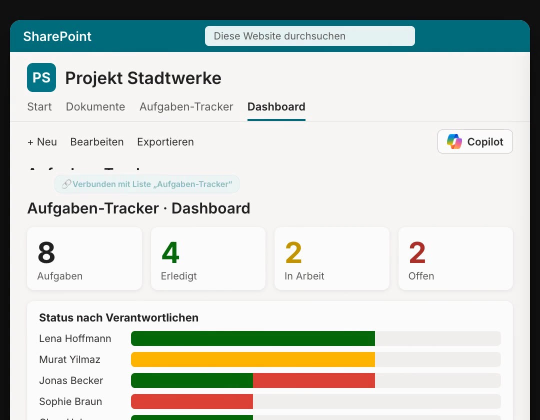The image size is (540, 420).
Task: Click the name "Lena Hoffmann"
Action: 75,338
